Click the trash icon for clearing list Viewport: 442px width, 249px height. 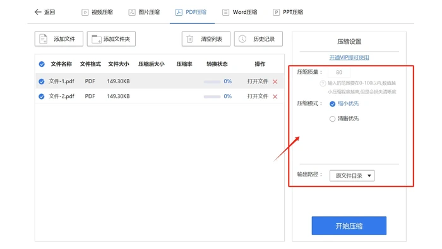point(189,39)
